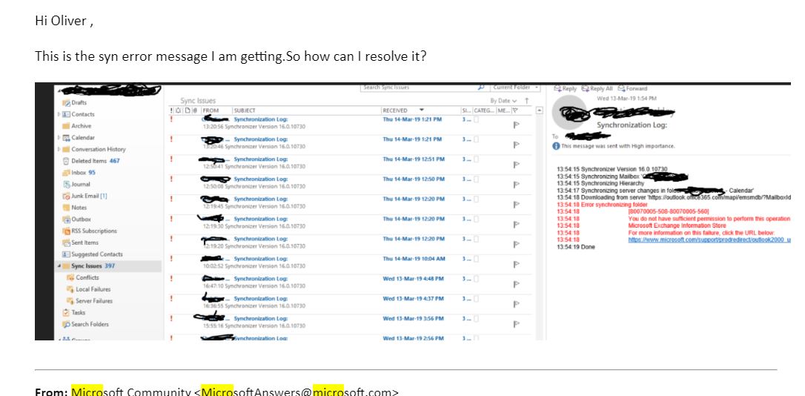This screenshot has width=805, height=396.
Task: Select the Tasks folder icon
Action: tap(66, 312)
